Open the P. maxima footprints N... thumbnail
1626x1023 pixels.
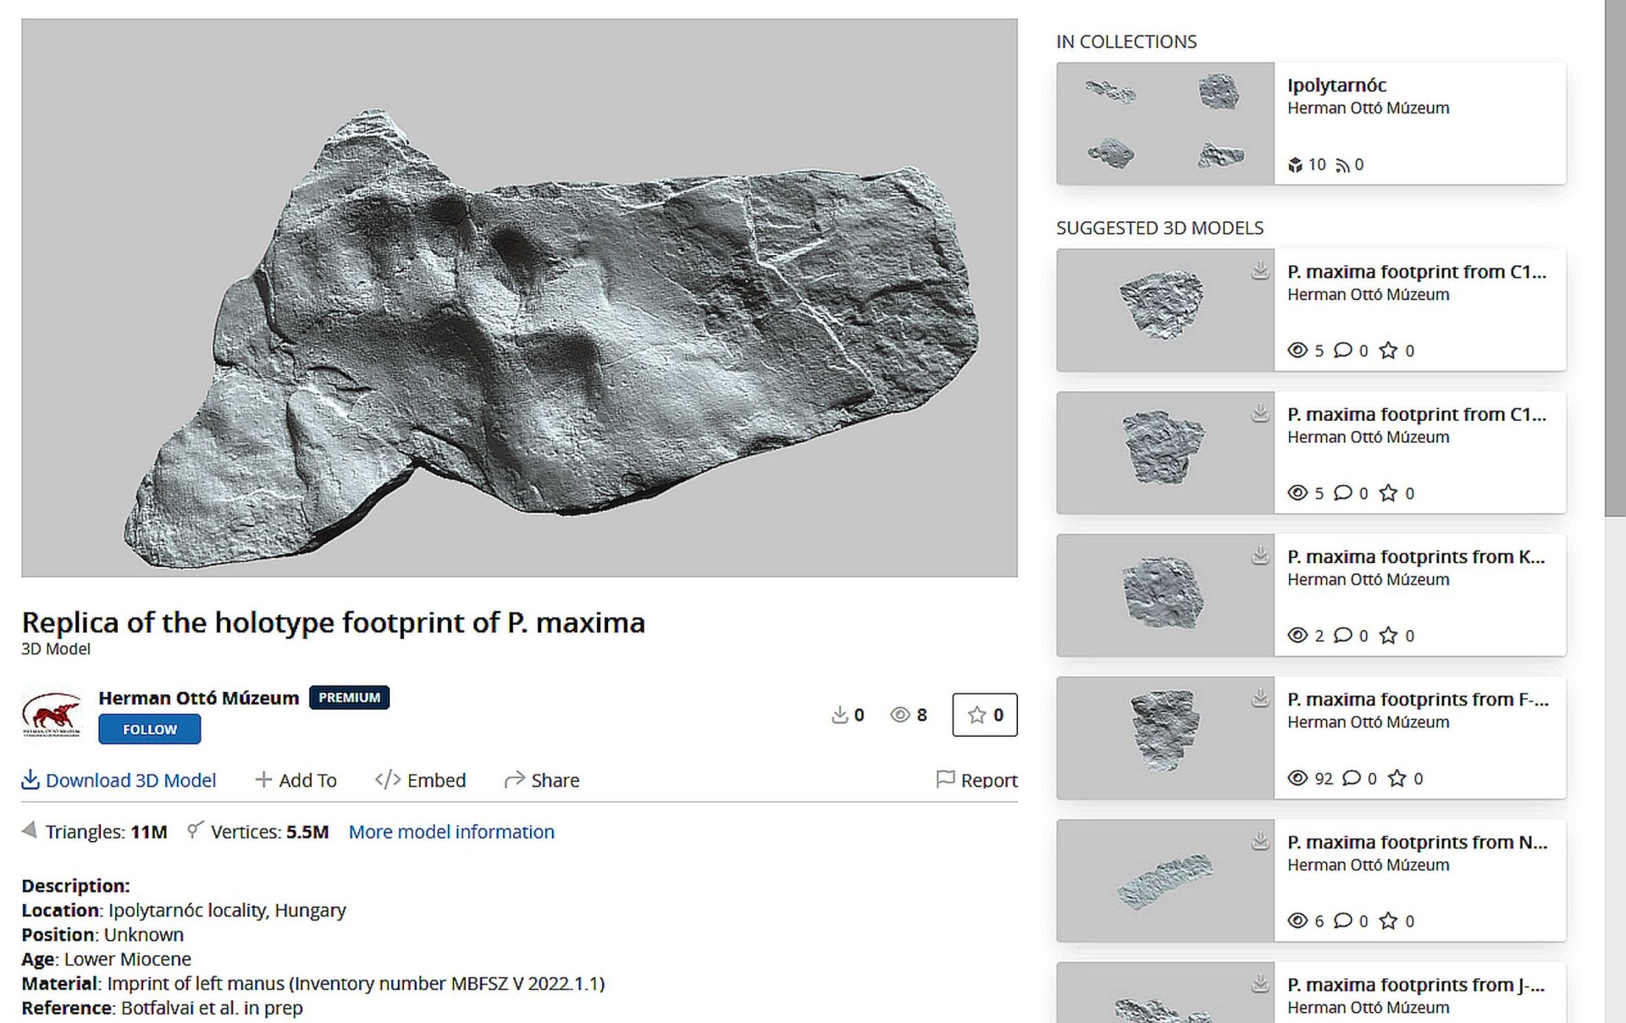point(1165,880)
